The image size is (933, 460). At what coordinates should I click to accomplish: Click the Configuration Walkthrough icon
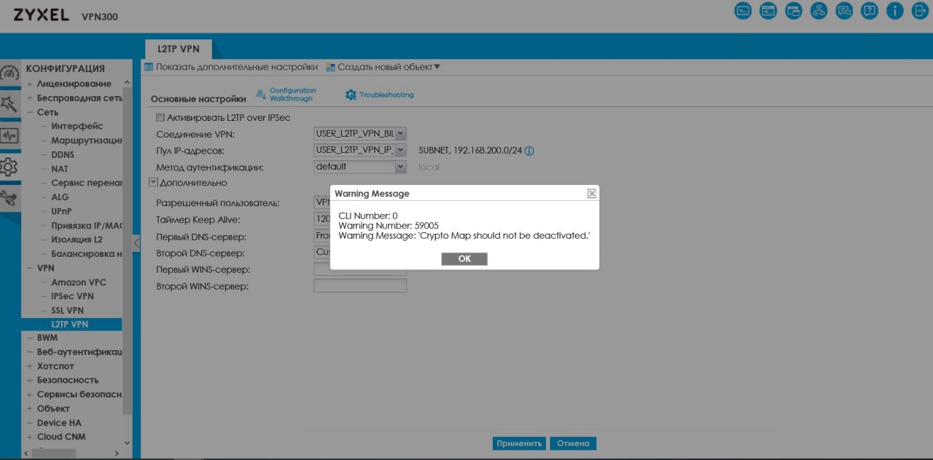pos(262,95)
